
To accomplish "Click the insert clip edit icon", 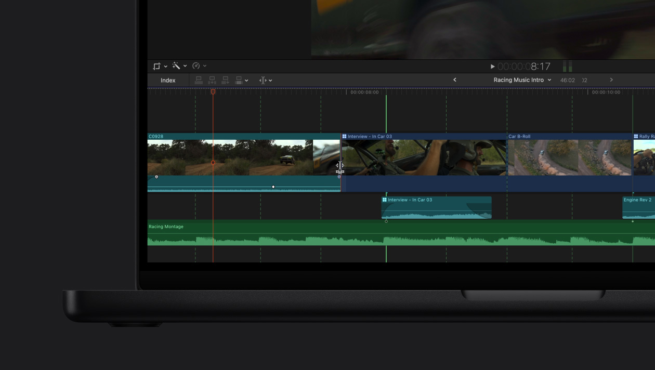I will pyautogui.click(x=212, y=80).
